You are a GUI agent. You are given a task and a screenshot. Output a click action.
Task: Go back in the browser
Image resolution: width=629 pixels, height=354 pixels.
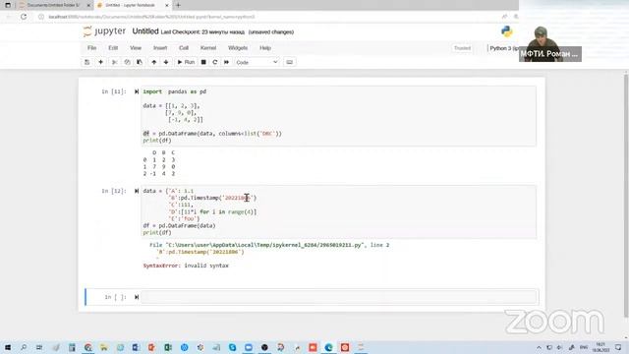(x=9, y=17)
